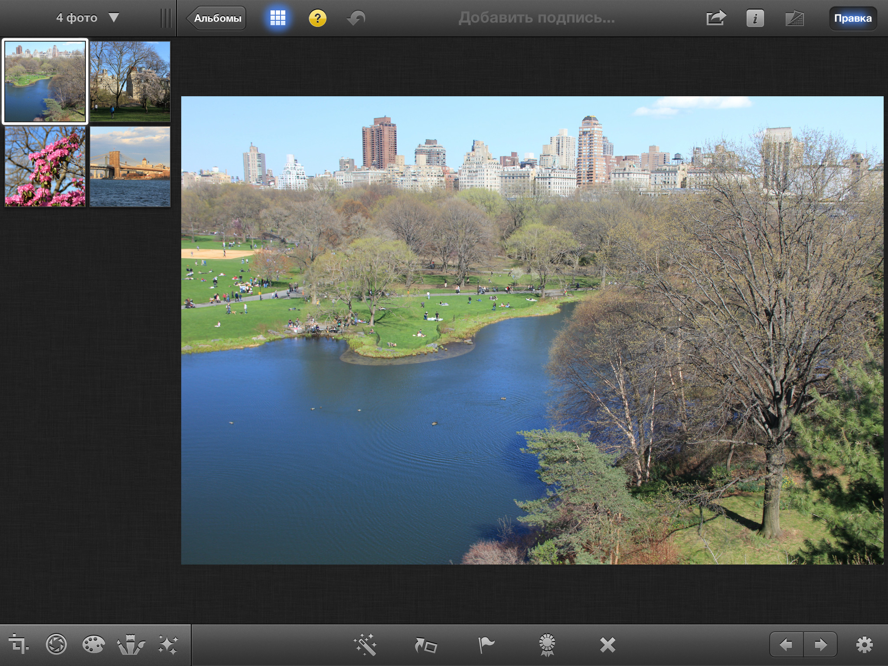Mark photo as favorite with ribbon
The image size is (888, 666).
[x=547, y=645]
